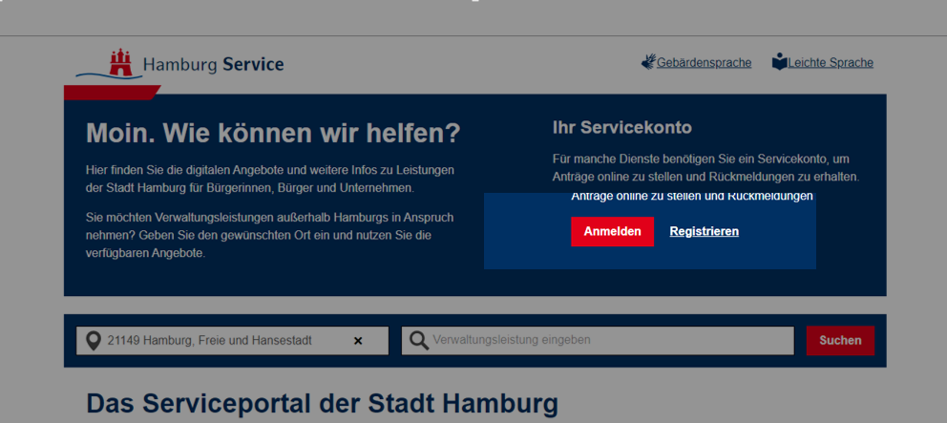Click the 21149 Hamburg location field
Image resolution: width=947 pixels, height=423 pixels.
click(x=233, y=341)
